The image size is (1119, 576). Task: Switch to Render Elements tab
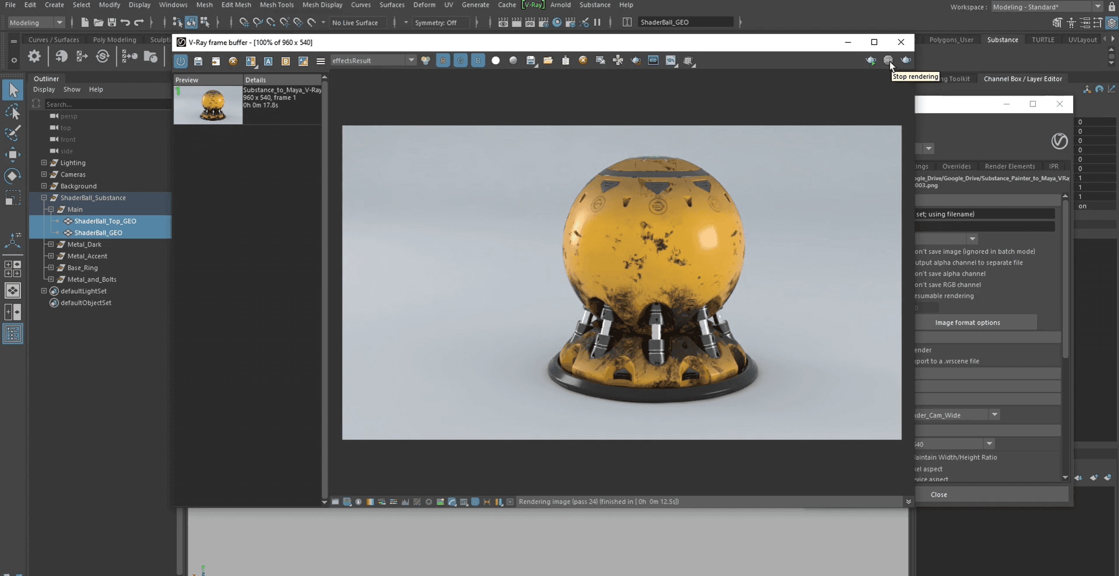[1009, 166]
